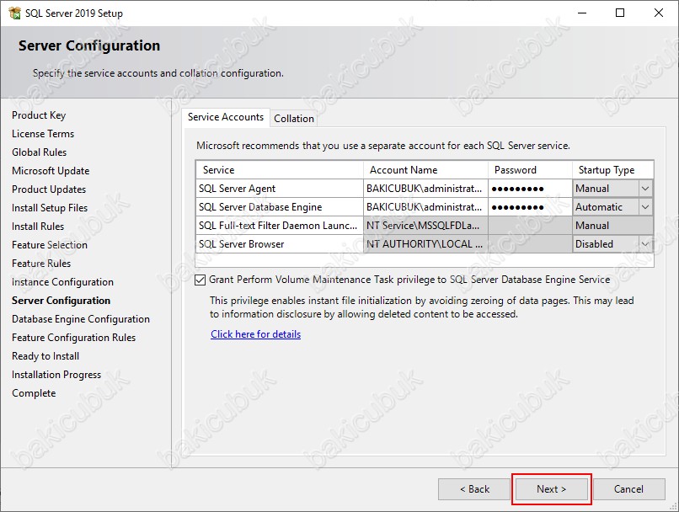The width and height of the screenshot is (679, 512).
Task: Open the Click here for details link
Action: (255, 334)
